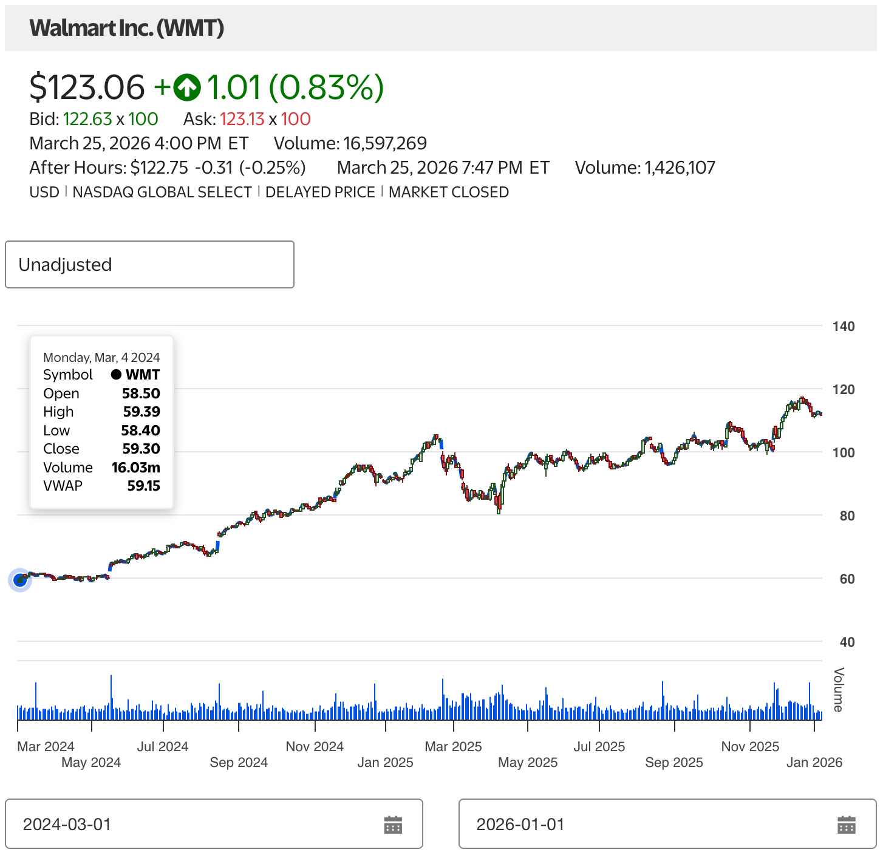Click the Mar 2025 x-axis label
This screenshot has height=855, width=883.
coord(453,746)
